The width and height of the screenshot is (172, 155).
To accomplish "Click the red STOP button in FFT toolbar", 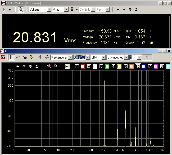I will [x=3, y=57].
